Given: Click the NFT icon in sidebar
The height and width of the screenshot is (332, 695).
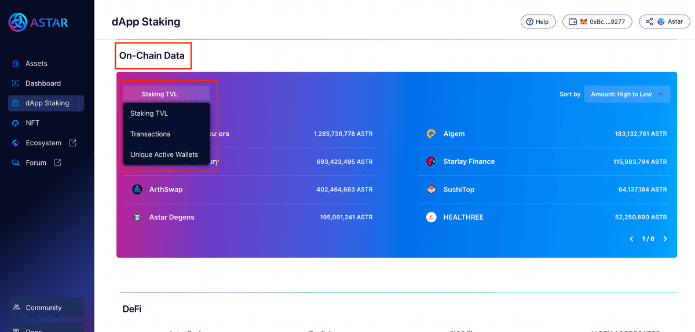Looking at the screenshot, I should 16,123.
